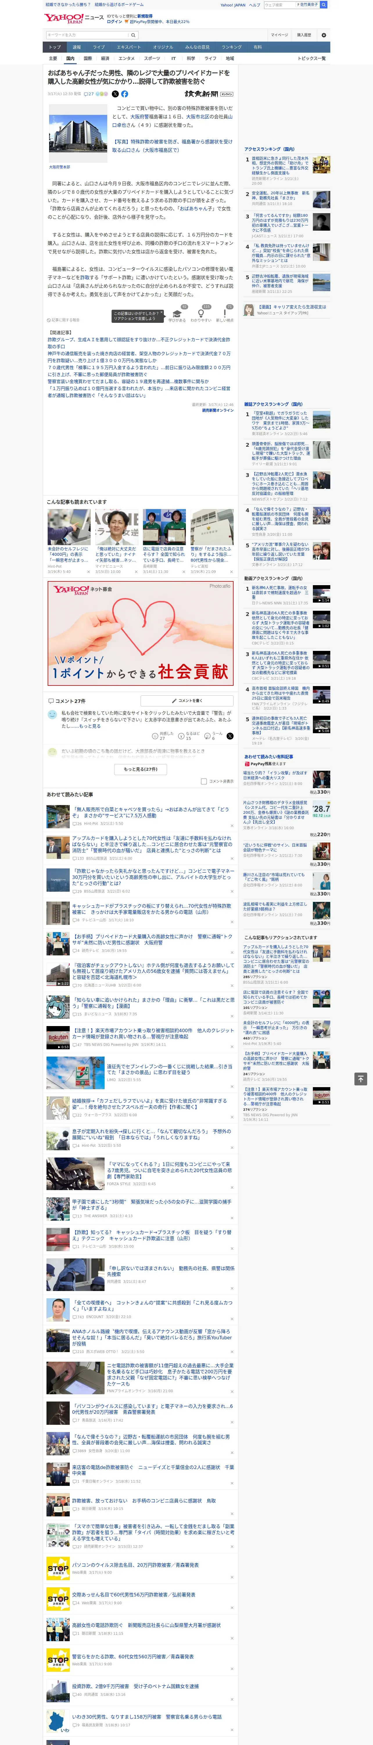Open 新規取得 ID registration link
This screenshot has height=1745, width=373.
[x=145, y=16]
